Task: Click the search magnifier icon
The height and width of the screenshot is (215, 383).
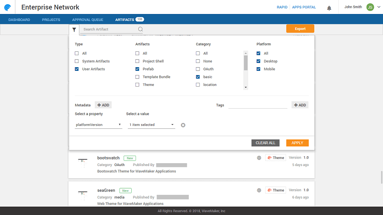Action: click(140, 29)
